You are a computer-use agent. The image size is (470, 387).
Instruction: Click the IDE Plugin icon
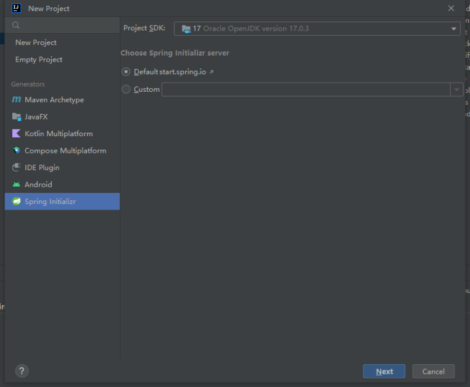[x=17, y=168]
